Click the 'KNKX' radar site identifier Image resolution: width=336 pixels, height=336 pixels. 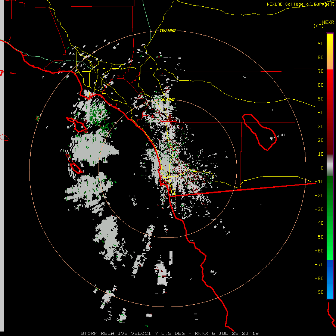click(202, 333)
